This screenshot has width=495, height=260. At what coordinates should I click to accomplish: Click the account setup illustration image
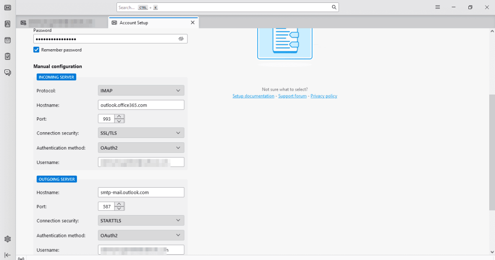(x=285, y=43)
